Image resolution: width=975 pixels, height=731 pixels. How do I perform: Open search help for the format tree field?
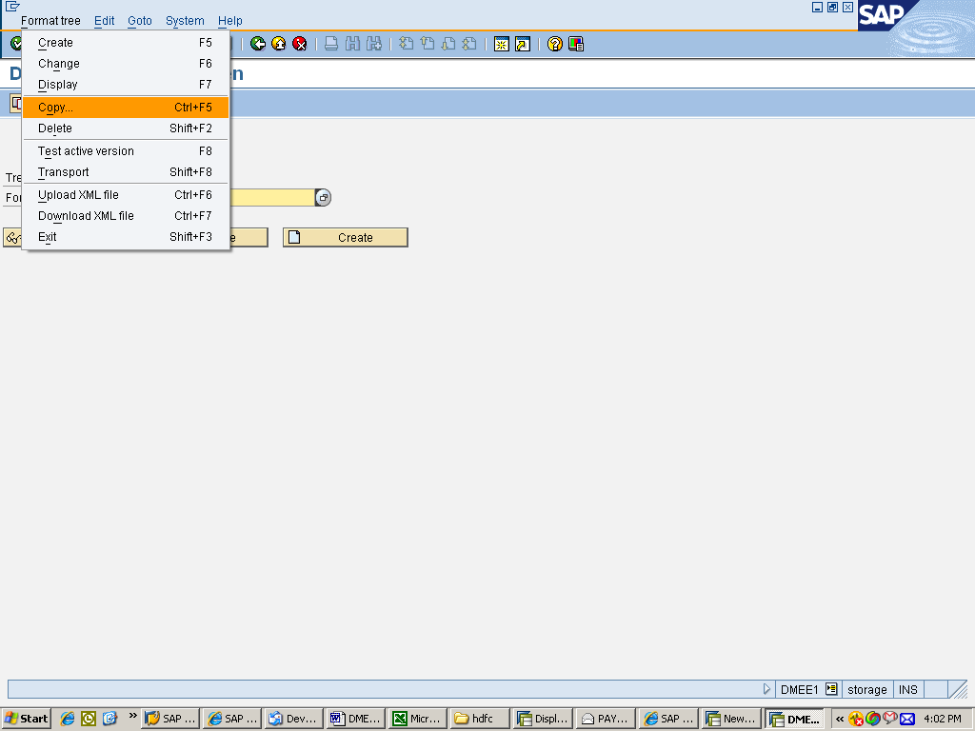(x=323, y=197)
